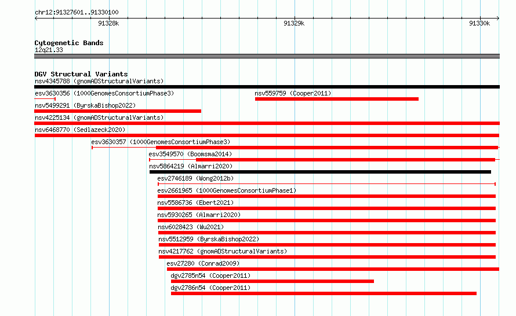Click the red bar under nsv6028423
516x316 pixels.
point(327,233)
